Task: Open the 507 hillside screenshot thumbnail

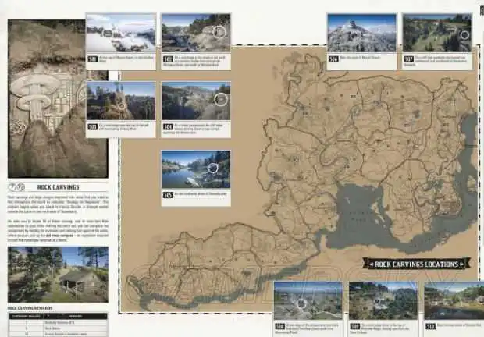Action: [x=436, y=33]
